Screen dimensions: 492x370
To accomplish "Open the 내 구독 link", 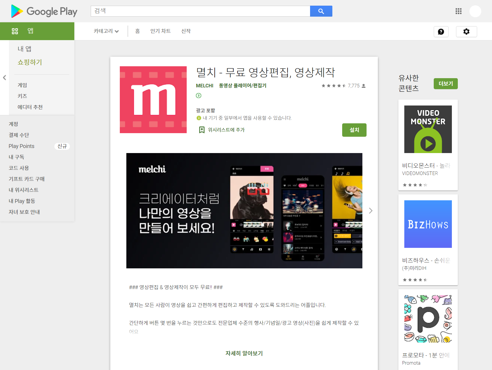I will point(16,157).
